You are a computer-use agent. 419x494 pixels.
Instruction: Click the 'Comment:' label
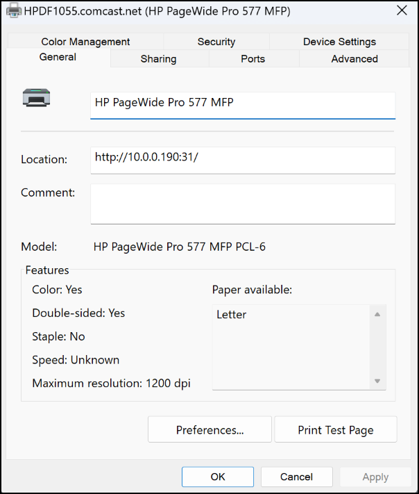click(x=48, y=192)
